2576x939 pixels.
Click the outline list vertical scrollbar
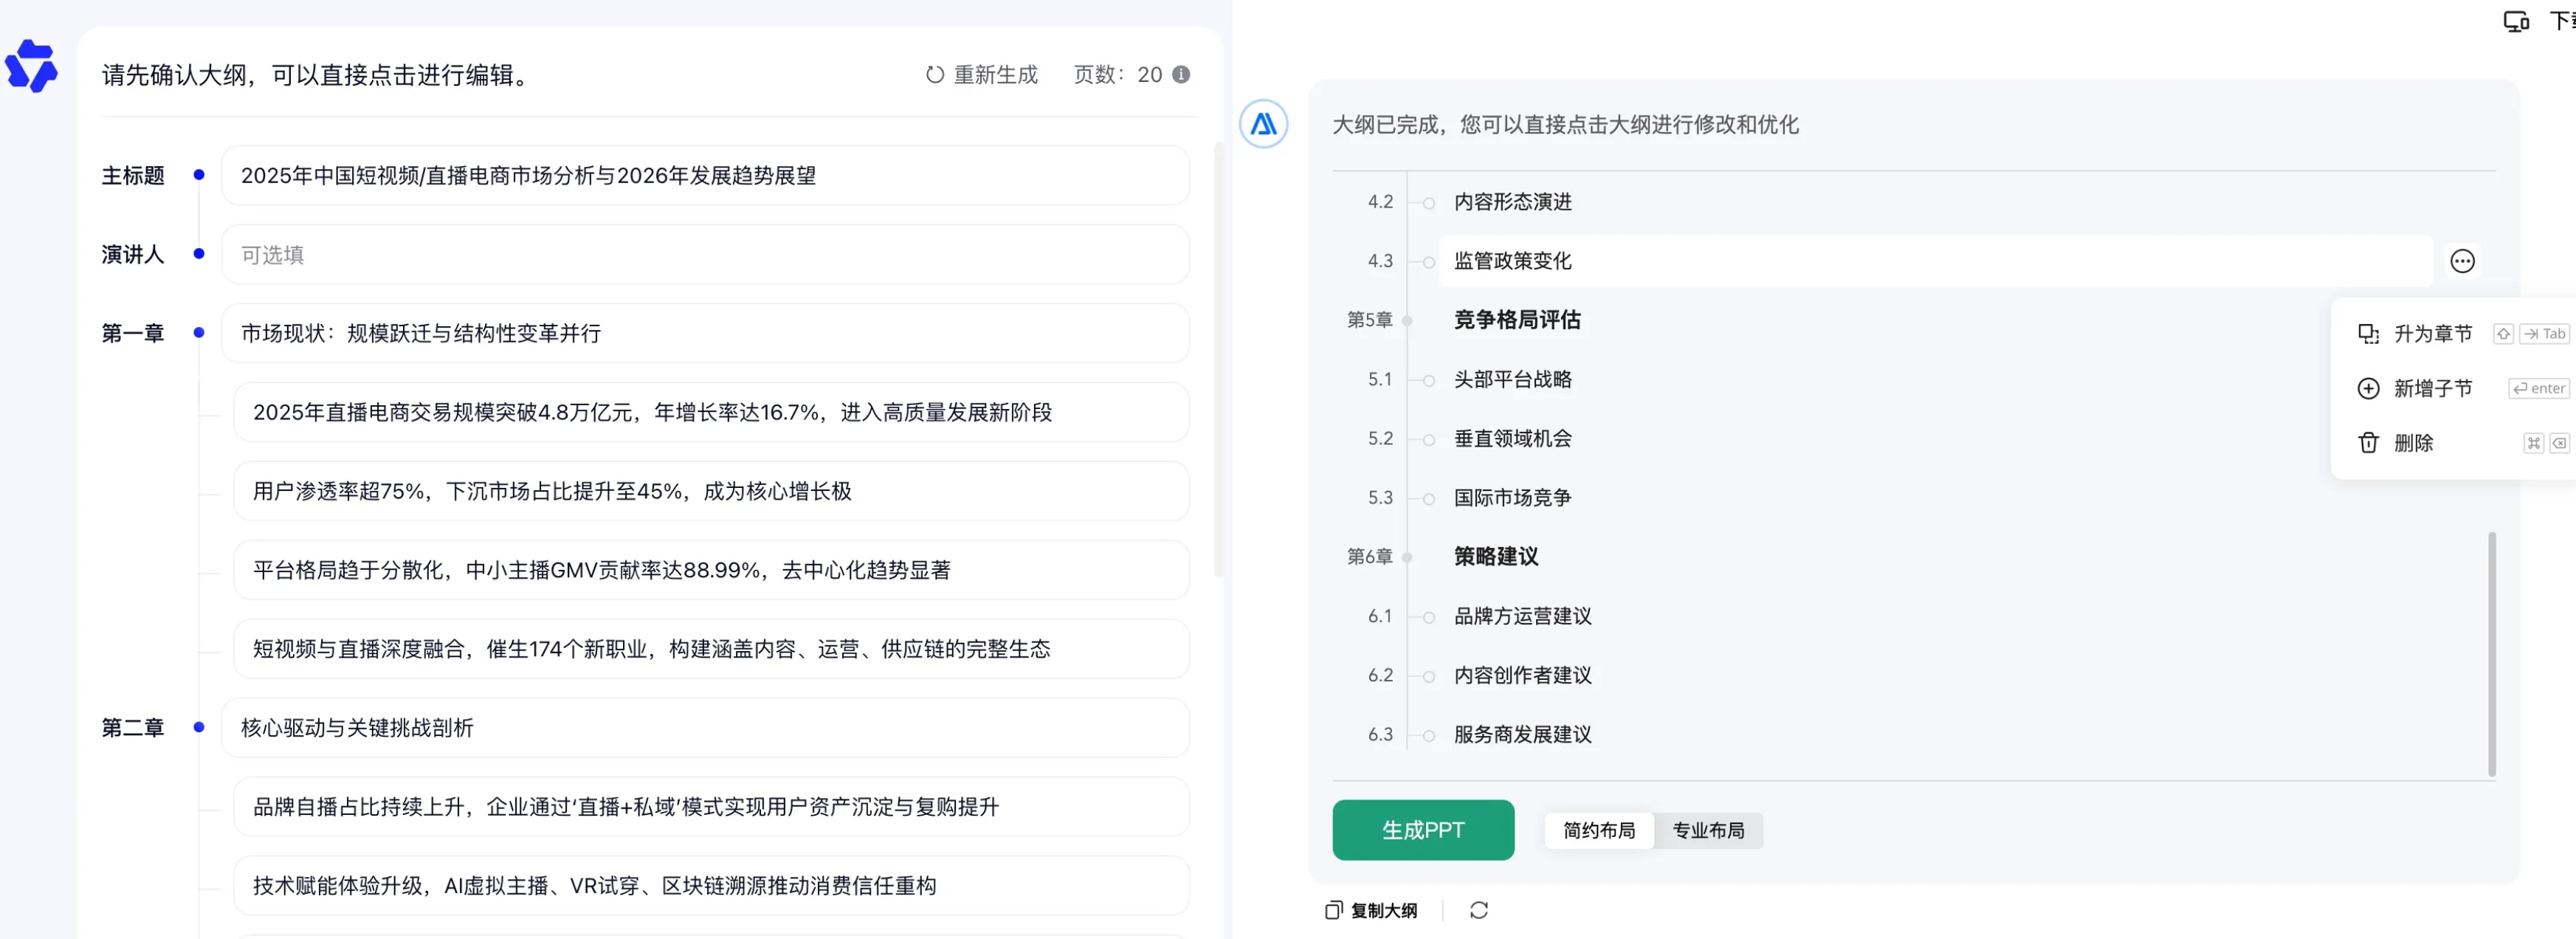[x=2491, y=654]
